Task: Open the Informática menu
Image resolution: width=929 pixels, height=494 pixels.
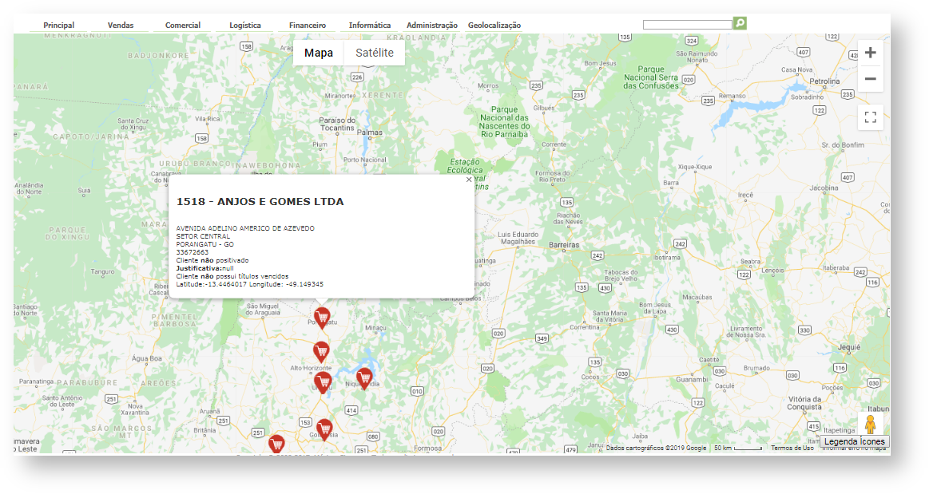Action: click(x=370, y=25)
